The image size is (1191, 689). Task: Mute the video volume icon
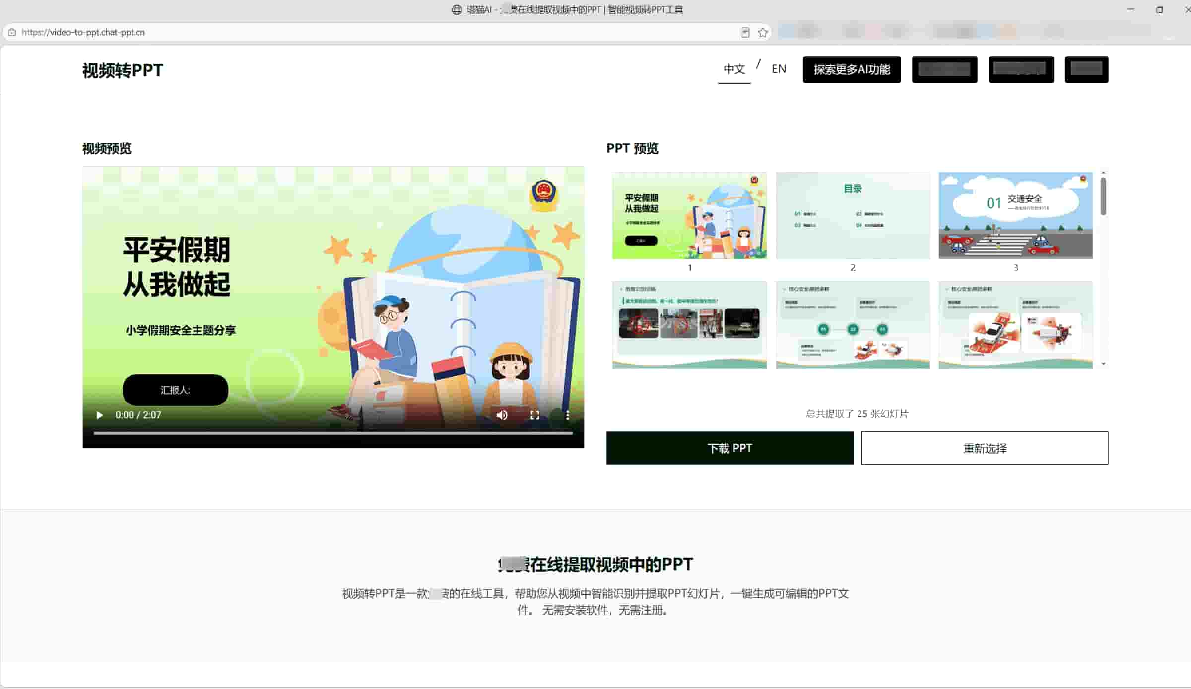(502, 415)
